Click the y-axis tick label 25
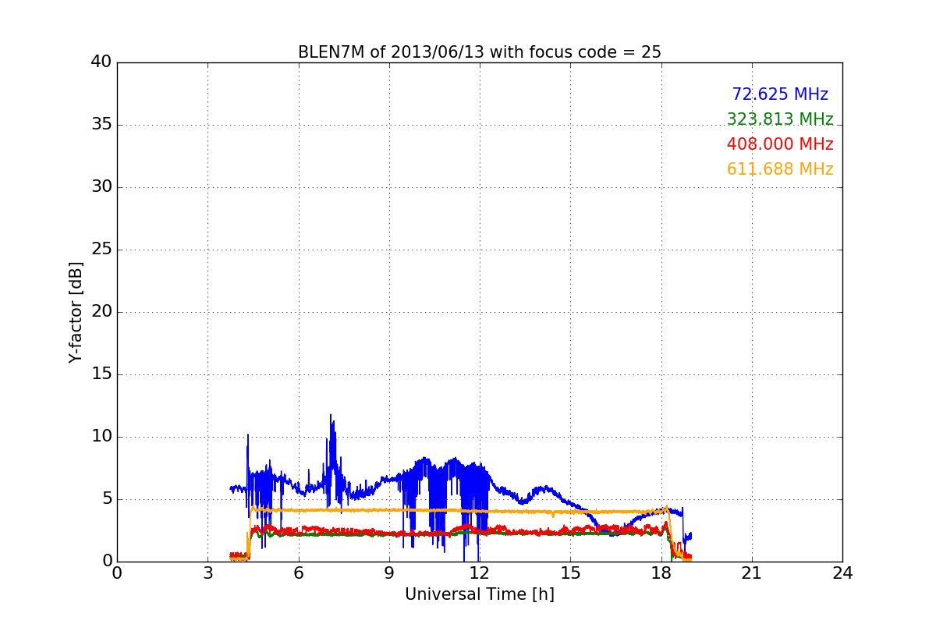This screenshot has width=936, height=624. pos(101,250)
